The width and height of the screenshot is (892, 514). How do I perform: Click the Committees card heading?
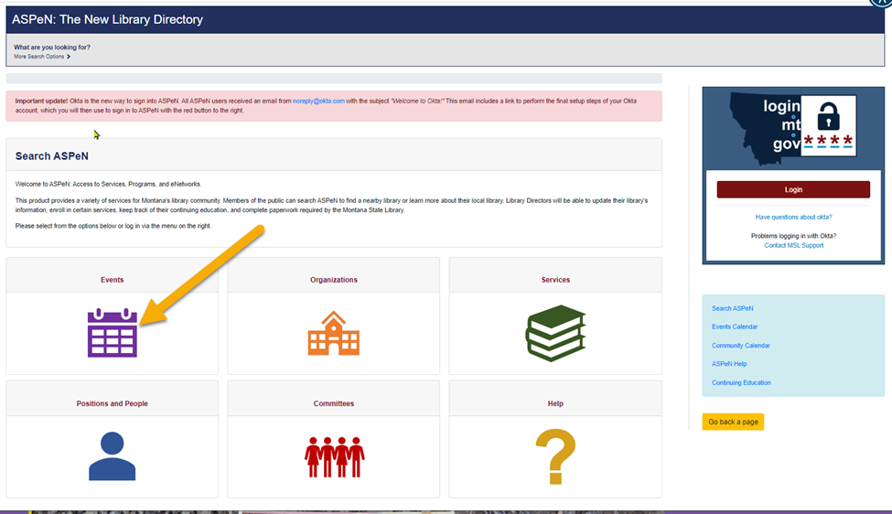334,403
